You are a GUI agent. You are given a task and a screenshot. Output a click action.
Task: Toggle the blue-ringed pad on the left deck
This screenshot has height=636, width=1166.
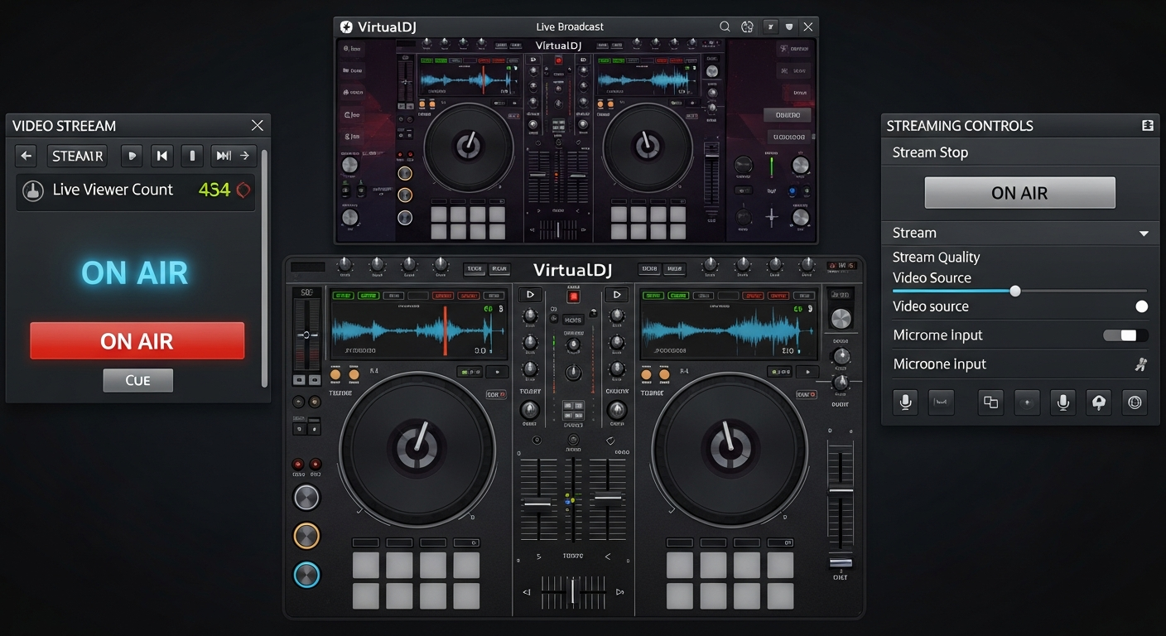click(306, 575)
